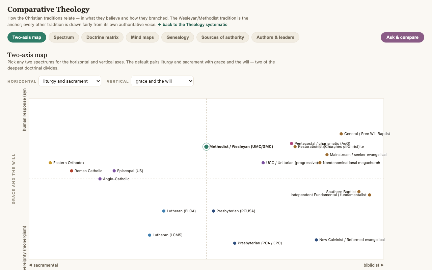Open the Spectrum tab
This screenshot has height=270, width=432.
click(64, 37)
